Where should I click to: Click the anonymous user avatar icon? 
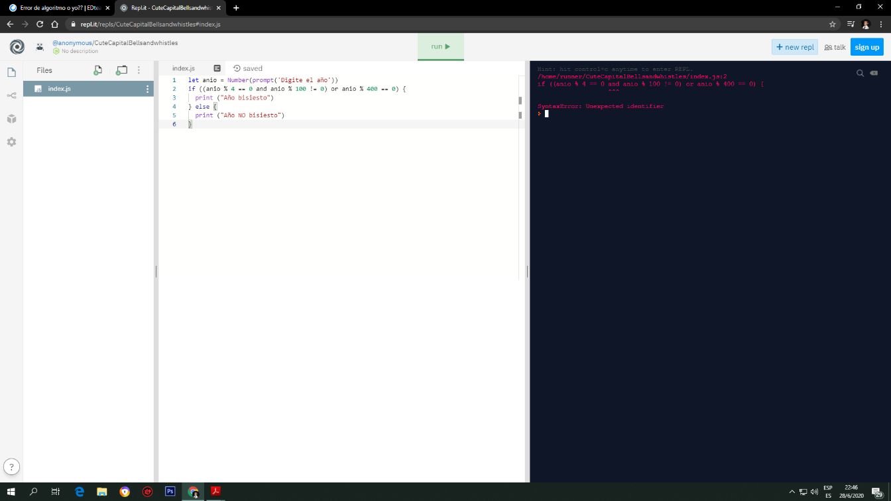click(40, 47)
